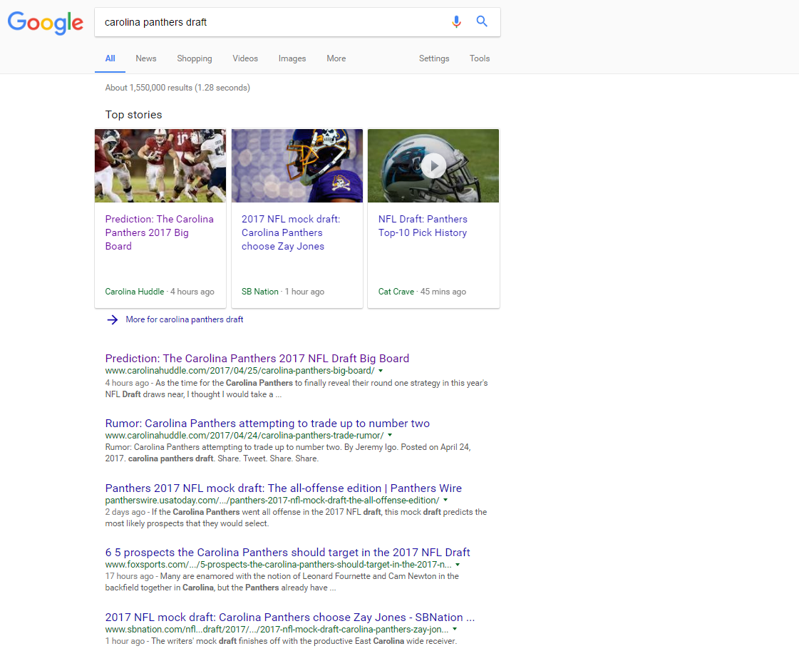This screenshot has width=799, height=656.
Task: Expand options arrow for pantherswire.usatoday.com URL
Action: (445, 500)
